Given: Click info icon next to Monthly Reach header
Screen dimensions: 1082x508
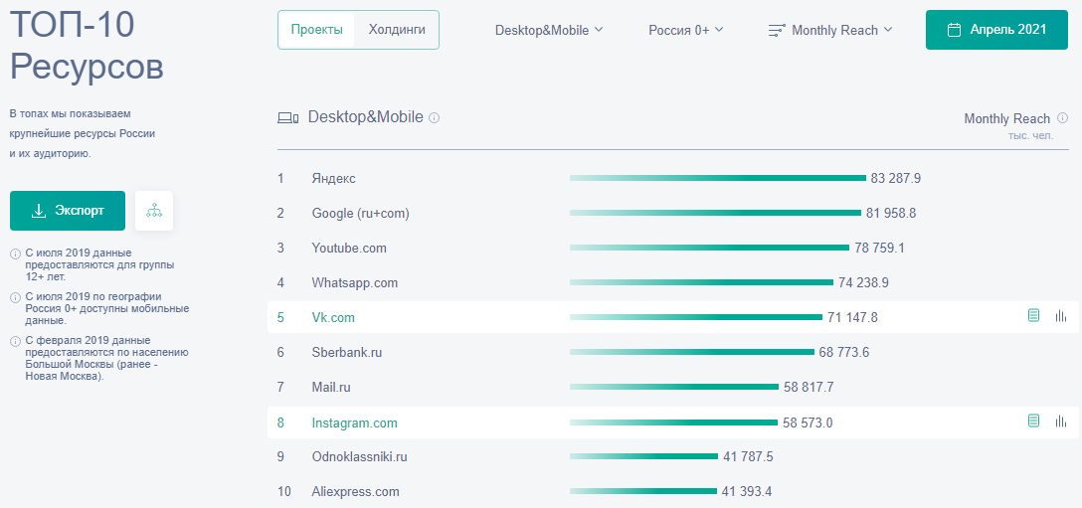Looking at the screenshot, I should pyautogui.click(x=1063, y=118).
